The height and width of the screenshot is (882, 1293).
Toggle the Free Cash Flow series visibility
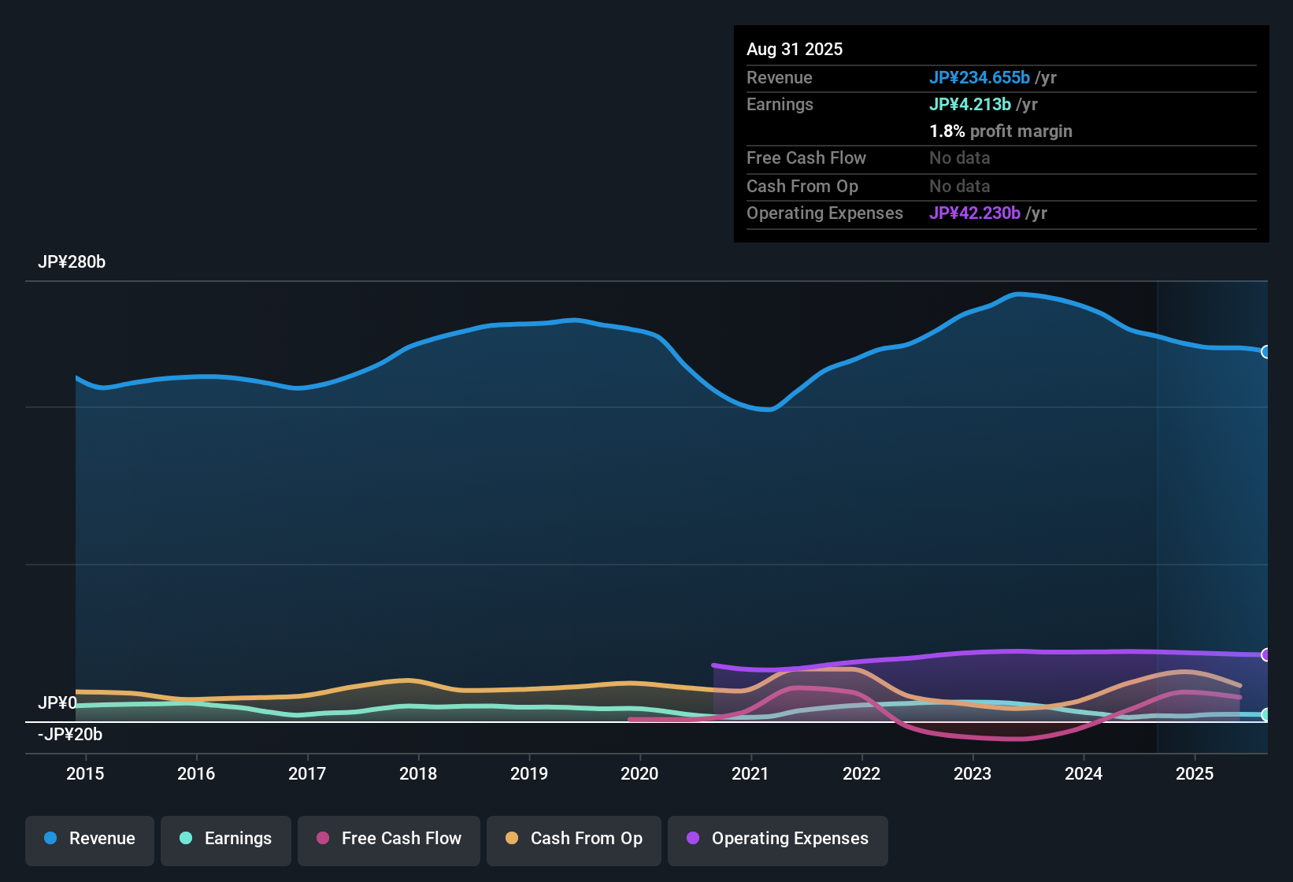point(388,839)
